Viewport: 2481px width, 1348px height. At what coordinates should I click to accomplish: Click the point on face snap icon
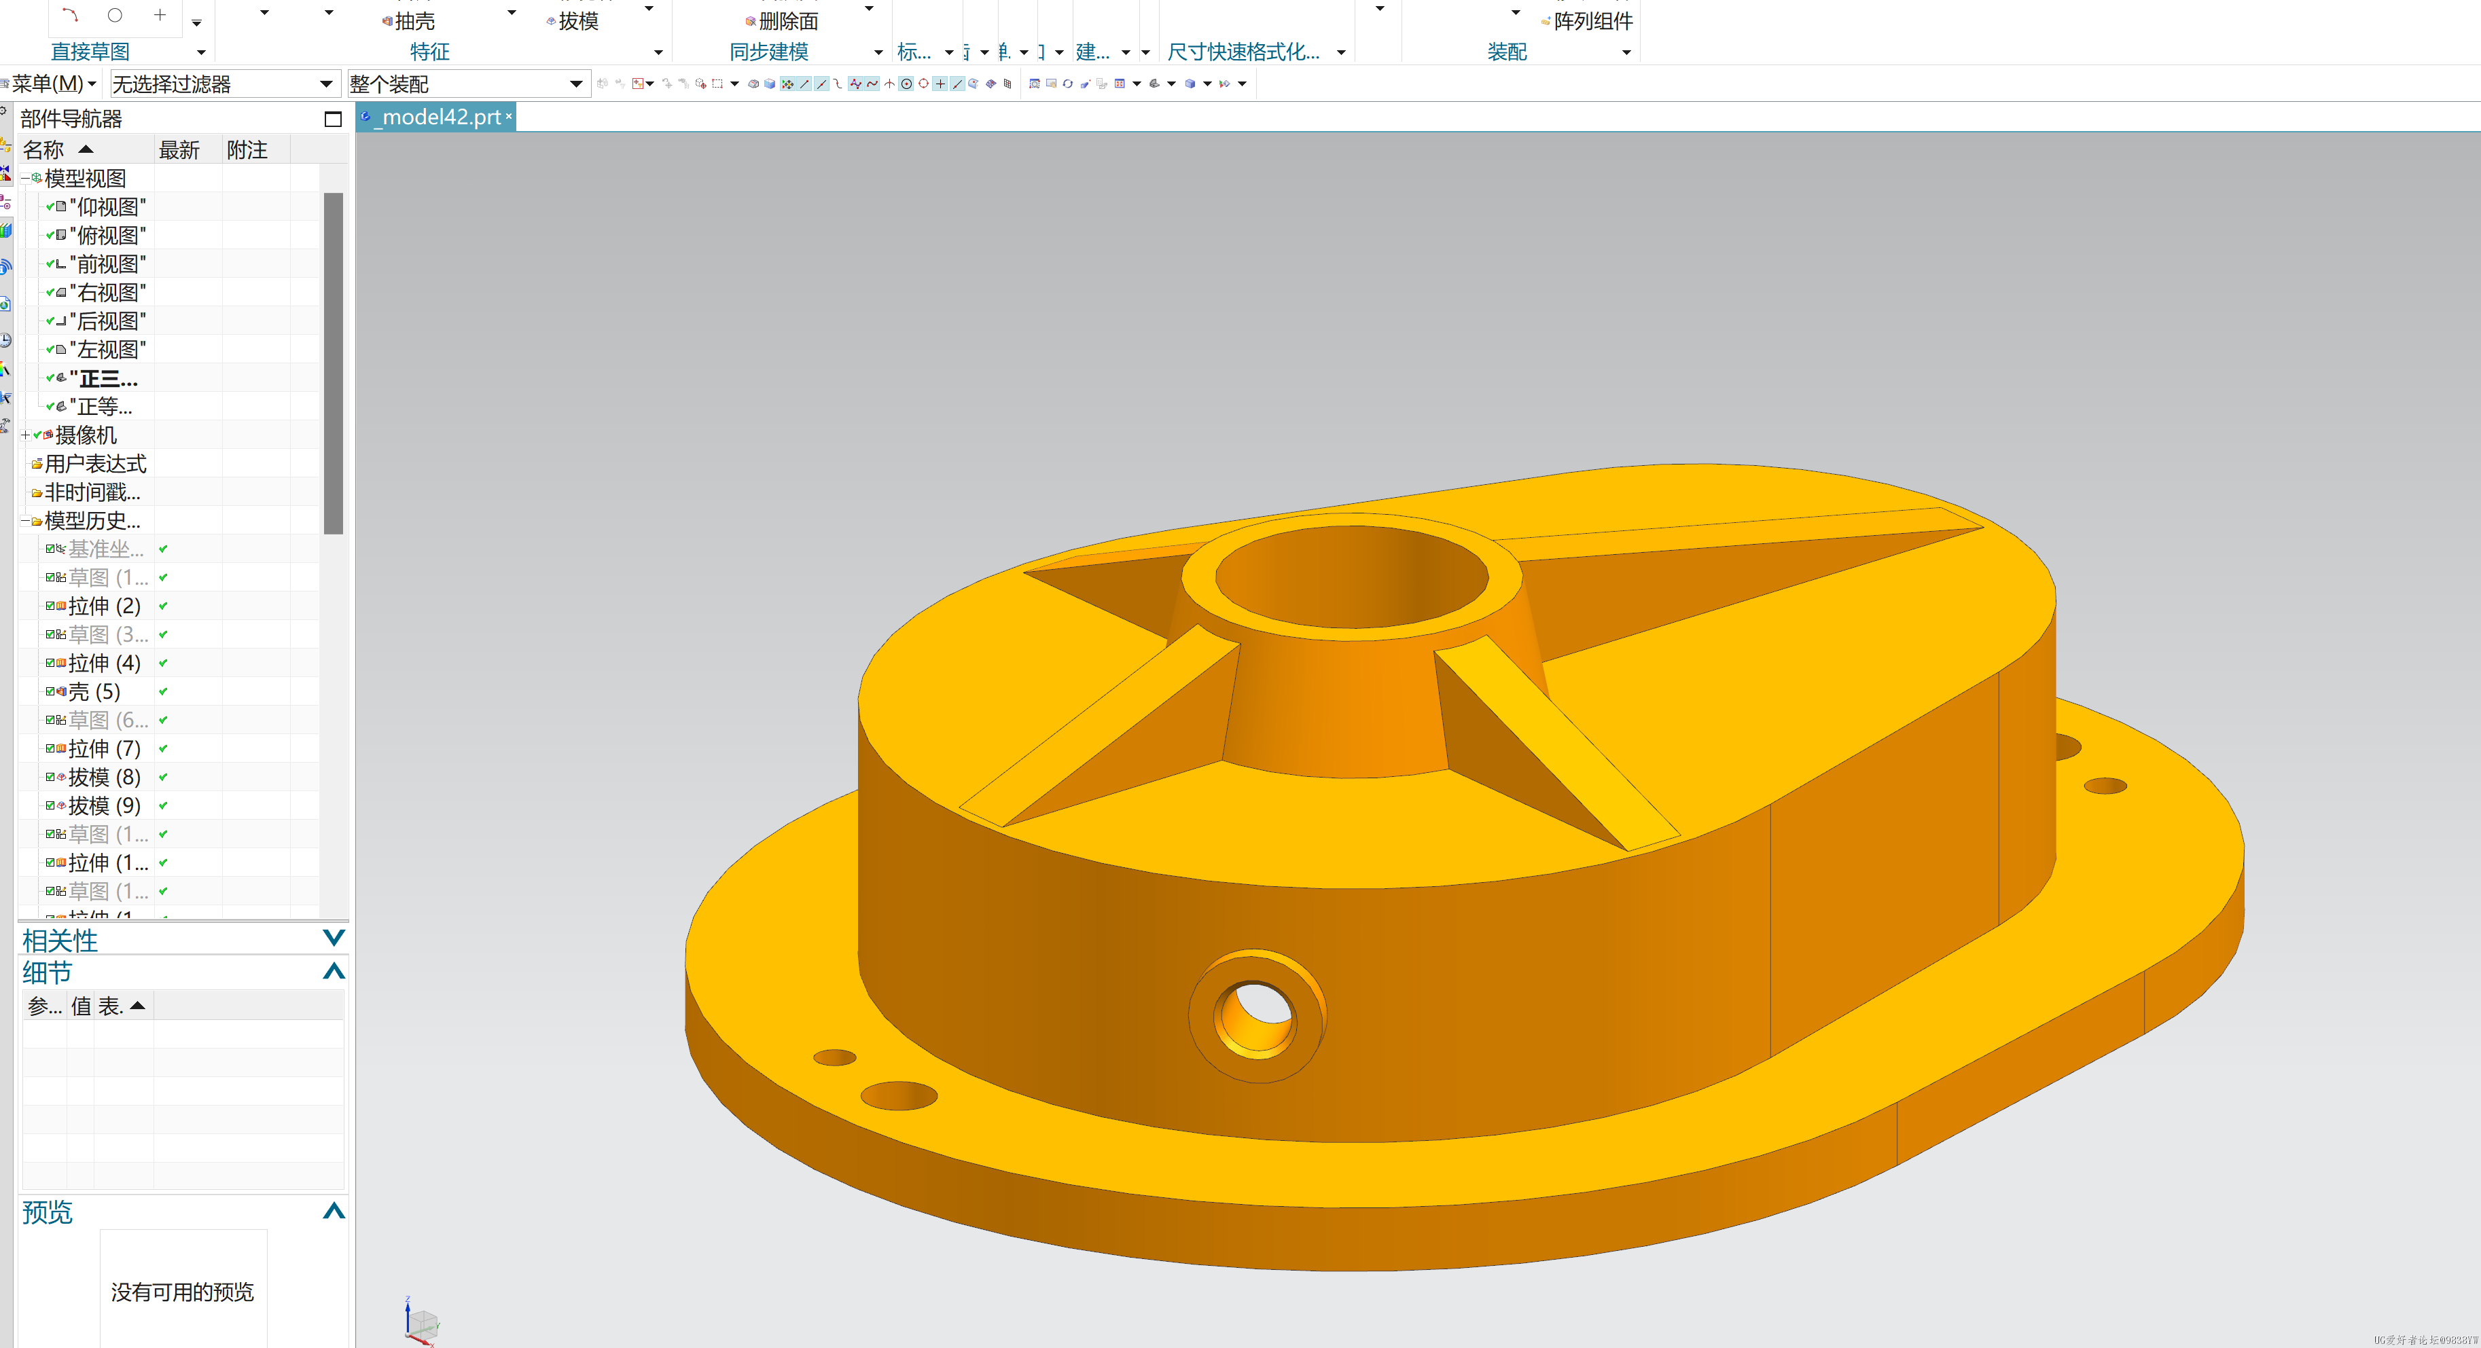974,84
